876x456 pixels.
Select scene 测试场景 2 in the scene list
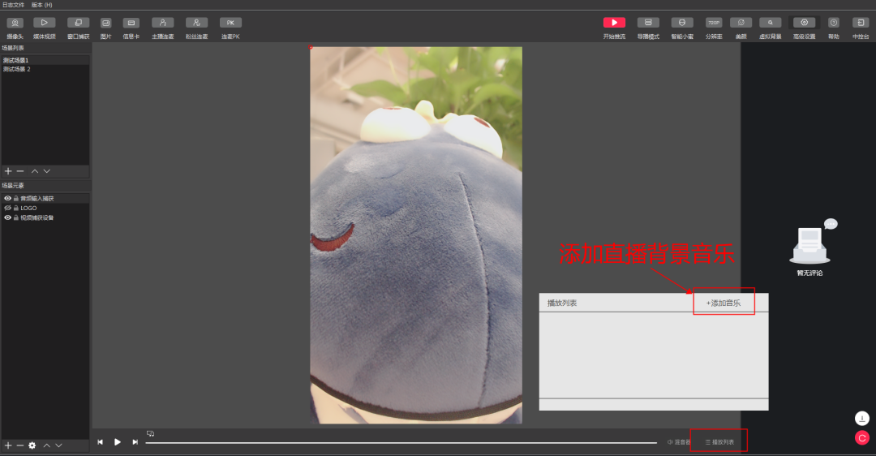pyautogui.click(x=45, y=69)
